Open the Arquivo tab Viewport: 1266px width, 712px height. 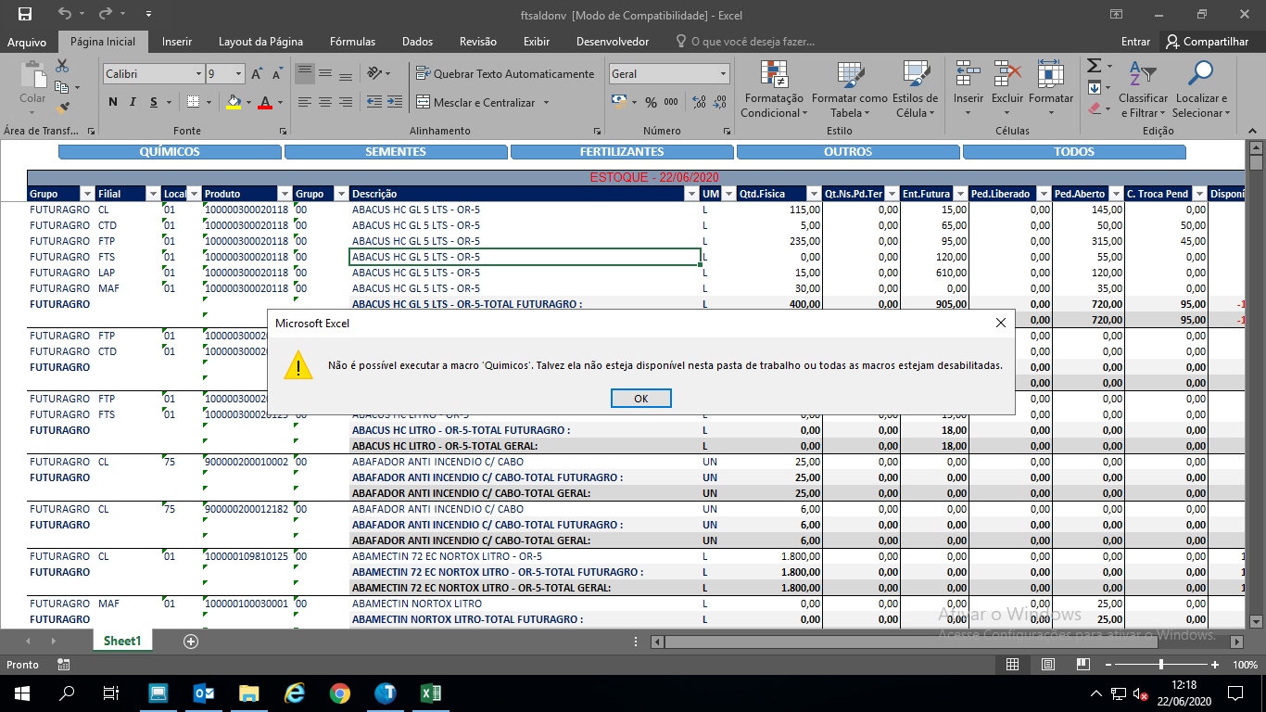coord(27,42)
